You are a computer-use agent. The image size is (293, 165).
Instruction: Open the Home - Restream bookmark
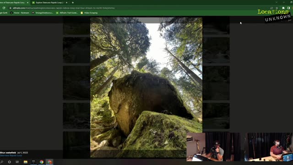(x=20, y=13)
